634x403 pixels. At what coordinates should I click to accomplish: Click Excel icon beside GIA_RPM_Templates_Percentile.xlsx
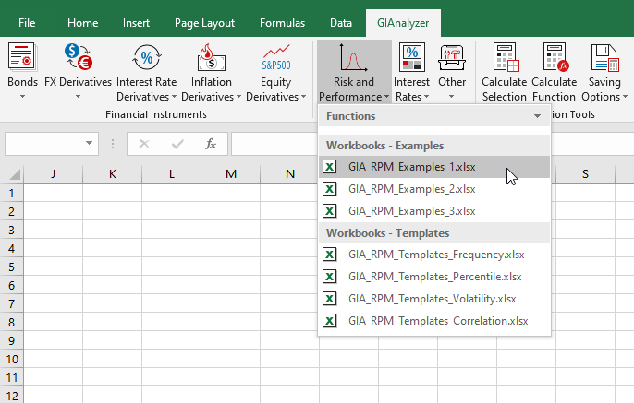tap(330, 277)
